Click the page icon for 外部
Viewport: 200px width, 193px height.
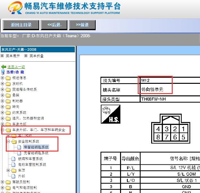pos(13,176)
